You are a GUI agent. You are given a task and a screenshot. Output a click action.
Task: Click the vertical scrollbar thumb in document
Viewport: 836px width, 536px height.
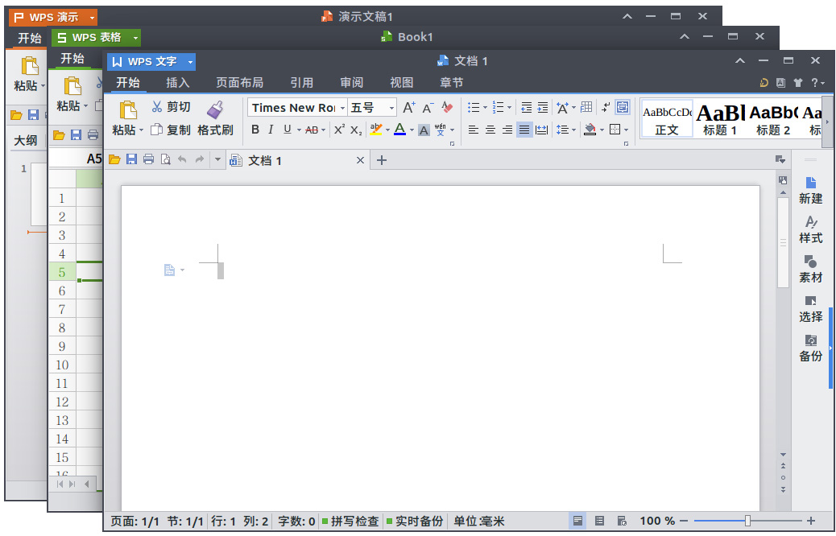783,242
